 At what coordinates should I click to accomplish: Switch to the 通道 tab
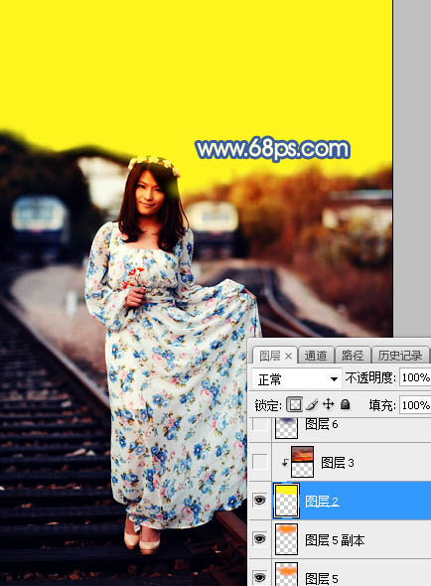[x=316, y=356]
